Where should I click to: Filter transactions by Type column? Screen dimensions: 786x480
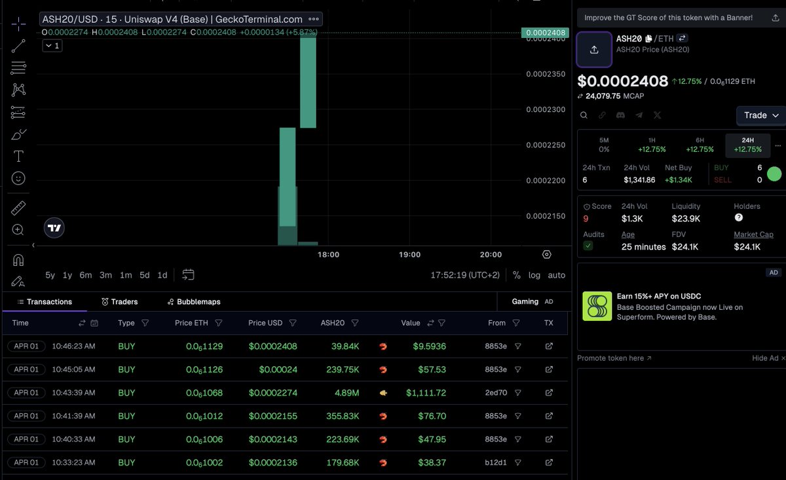[145, 323]
